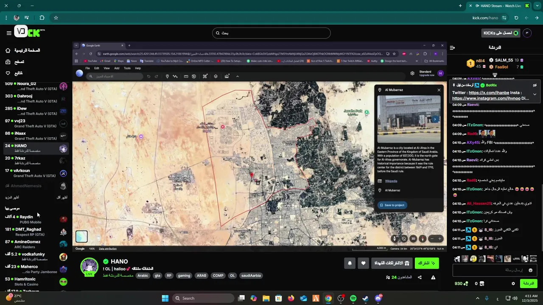Open the Kick sidebar hamburger menu

pos(9,33)
